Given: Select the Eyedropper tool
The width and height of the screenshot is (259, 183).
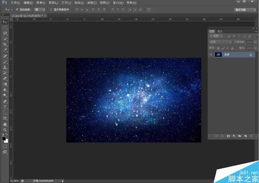Looking at the screenshot, I should point(5,50).
